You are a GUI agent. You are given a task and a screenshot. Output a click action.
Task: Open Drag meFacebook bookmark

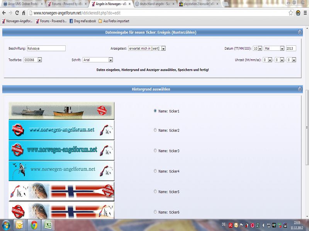(83, 21)
